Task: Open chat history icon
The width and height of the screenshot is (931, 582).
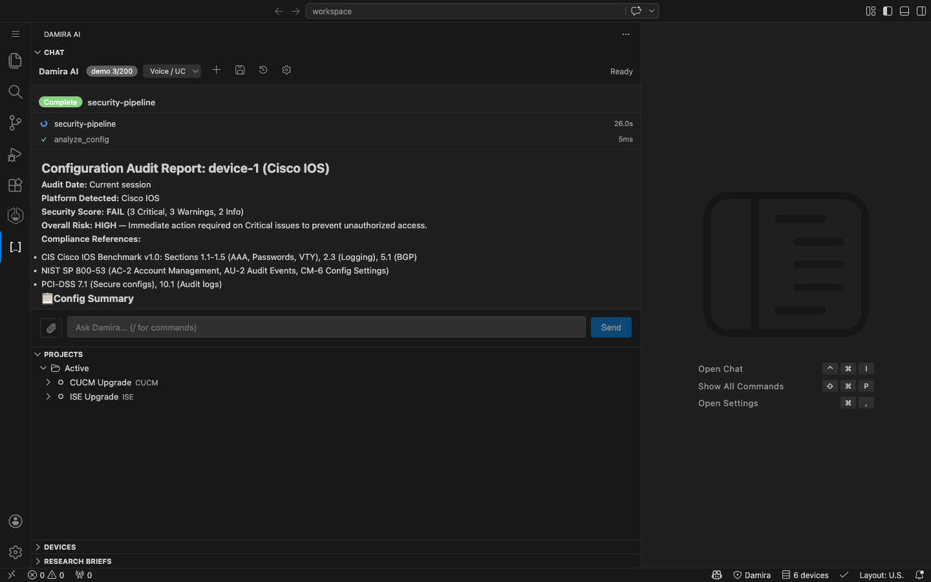Action: coord(263,70)
